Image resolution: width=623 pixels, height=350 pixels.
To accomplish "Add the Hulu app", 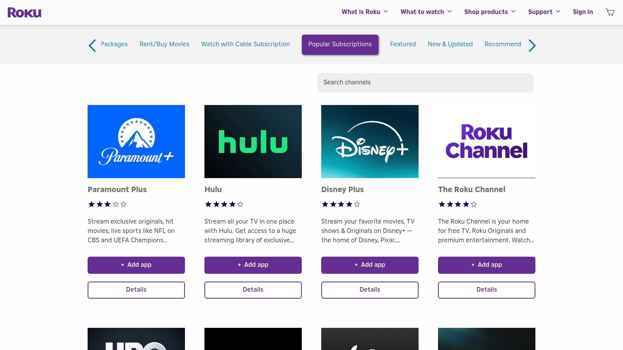I will coord(253,265).
